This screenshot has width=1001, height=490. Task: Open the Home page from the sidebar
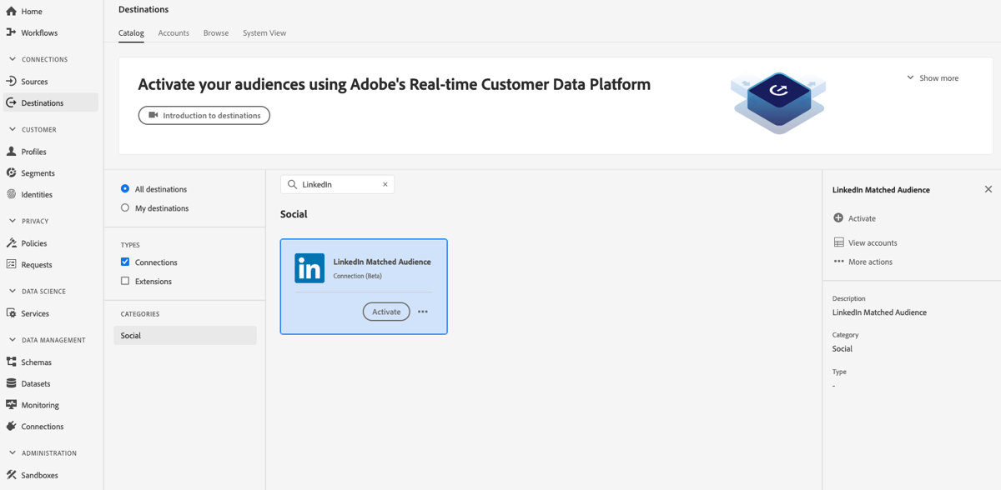(x=28, y=12)
